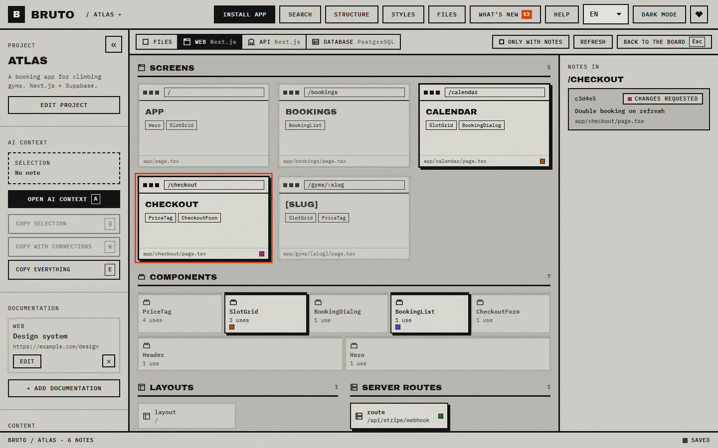The image size is (718, 448).
Task: Open the Files menu in top bar
Action: [447, 14]
